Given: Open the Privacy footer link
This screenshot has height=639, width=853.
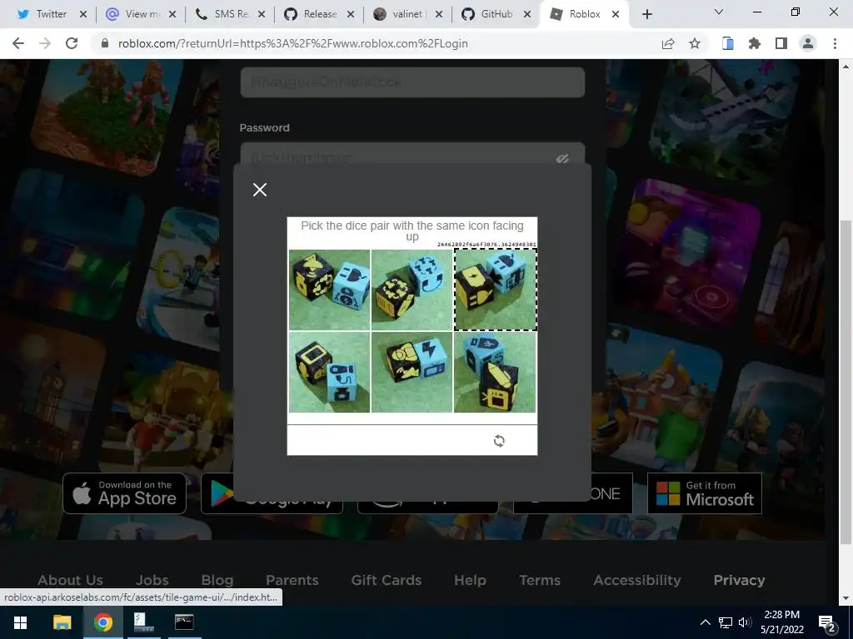Looking at the screenshot, I should [740, 580].
